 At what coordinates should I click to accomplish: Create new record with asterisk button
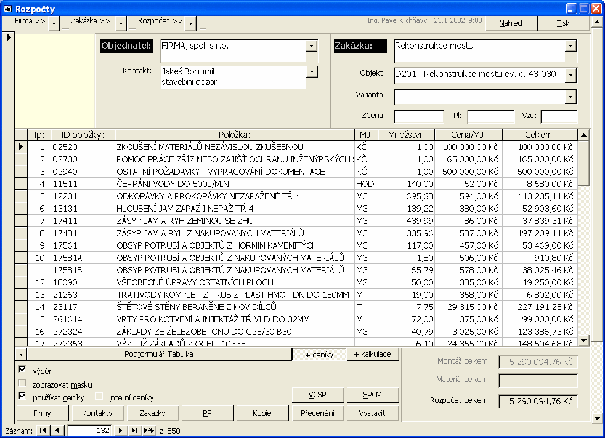(149, 431)
